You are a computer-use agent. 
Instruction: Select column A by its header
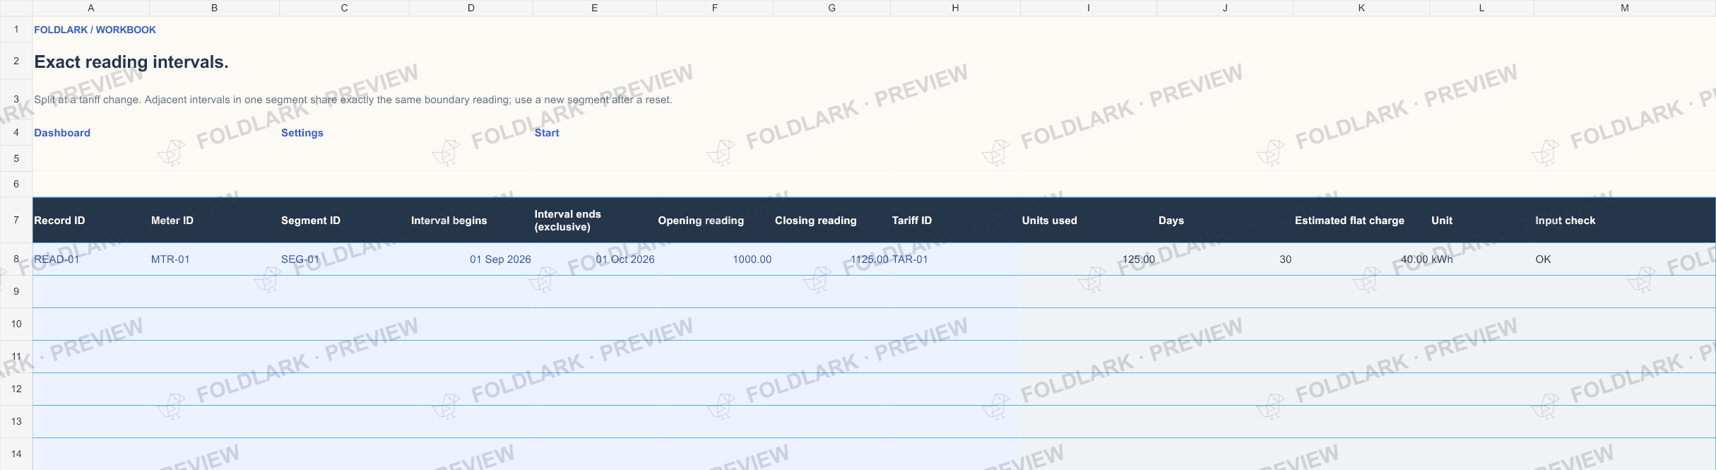[91, 8]
